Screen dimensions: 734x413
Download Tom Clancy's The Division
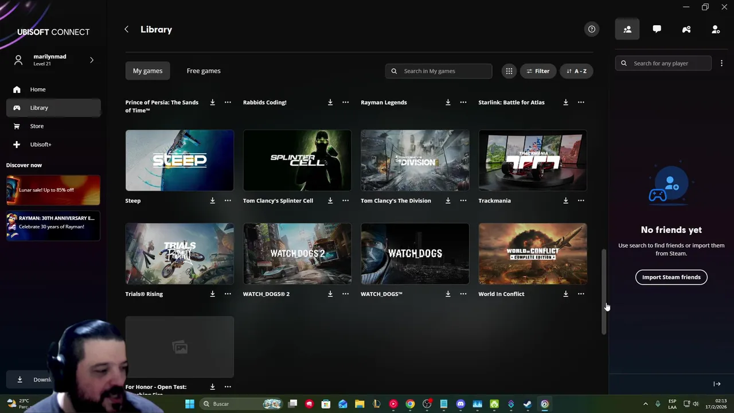pyautogui.click(x=448, y=200)
